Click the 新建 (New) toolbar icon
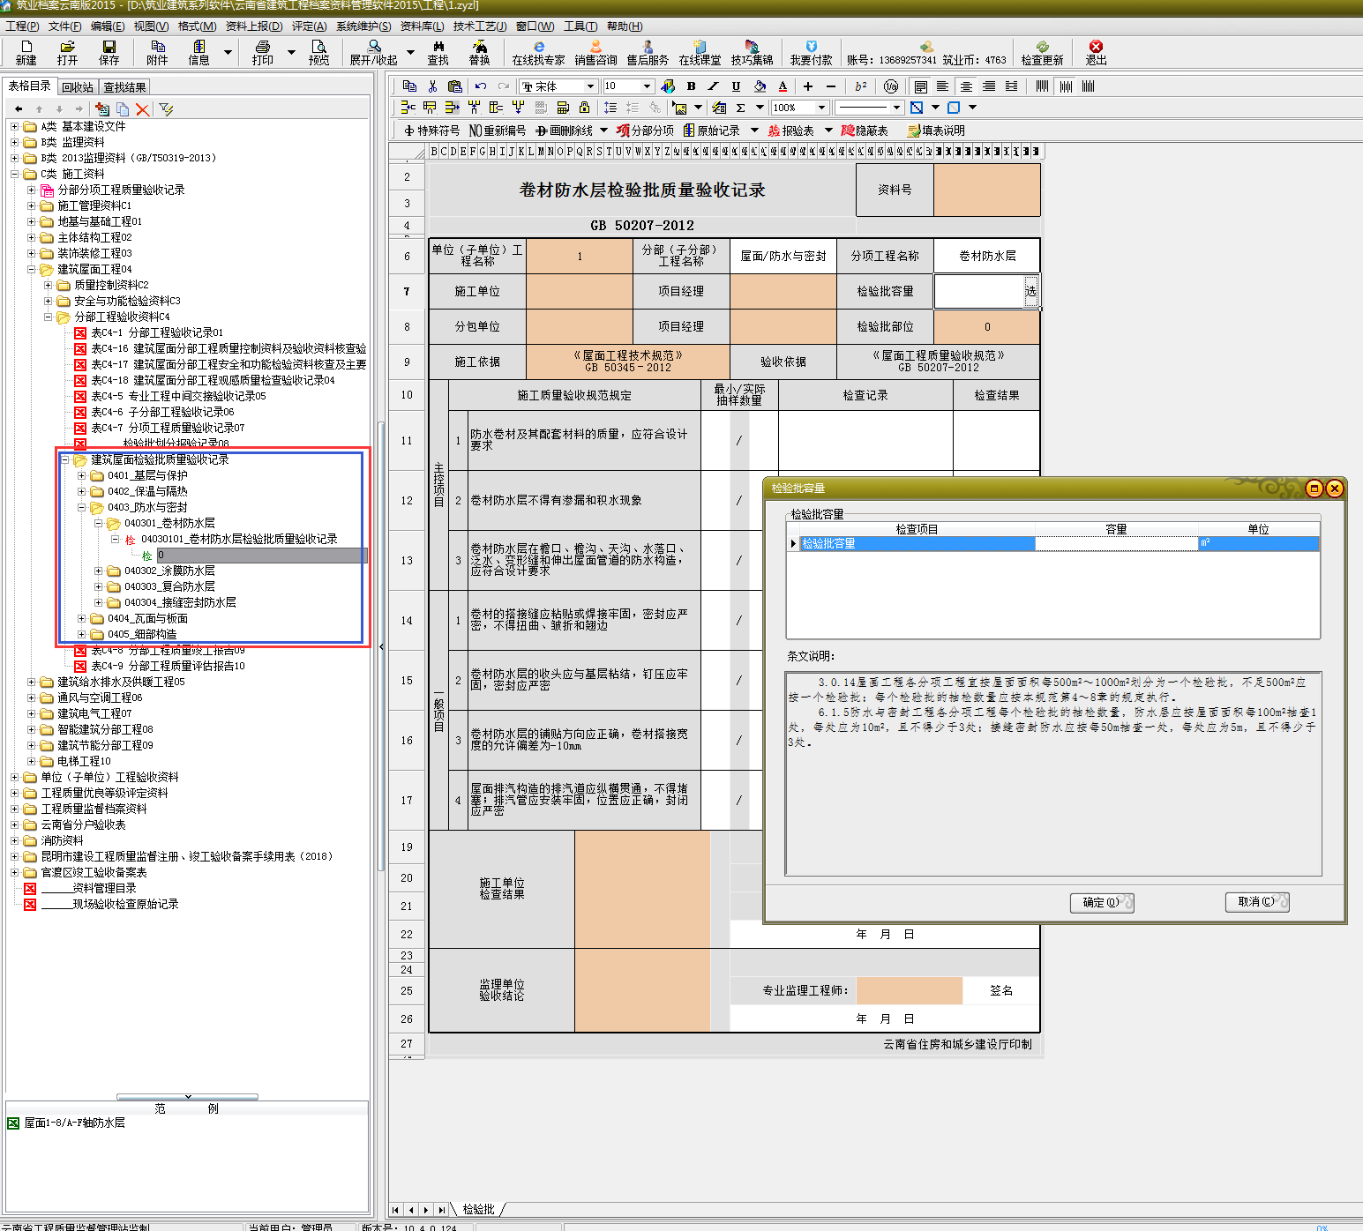The height and width of the screenshot is (1231, 1363). (26, 52)
